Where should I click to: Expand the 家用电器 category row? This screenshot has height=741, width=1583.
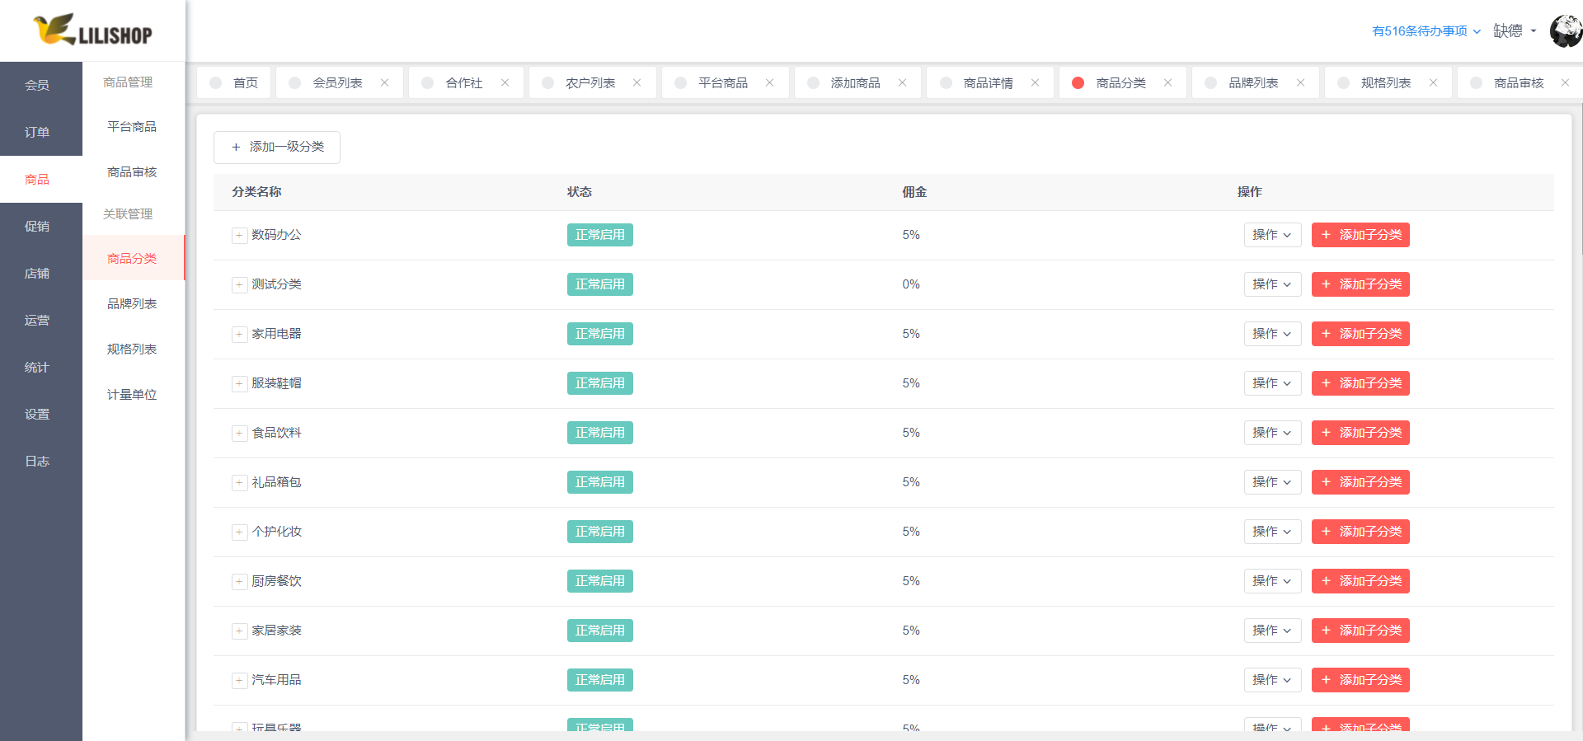(239, 335)
